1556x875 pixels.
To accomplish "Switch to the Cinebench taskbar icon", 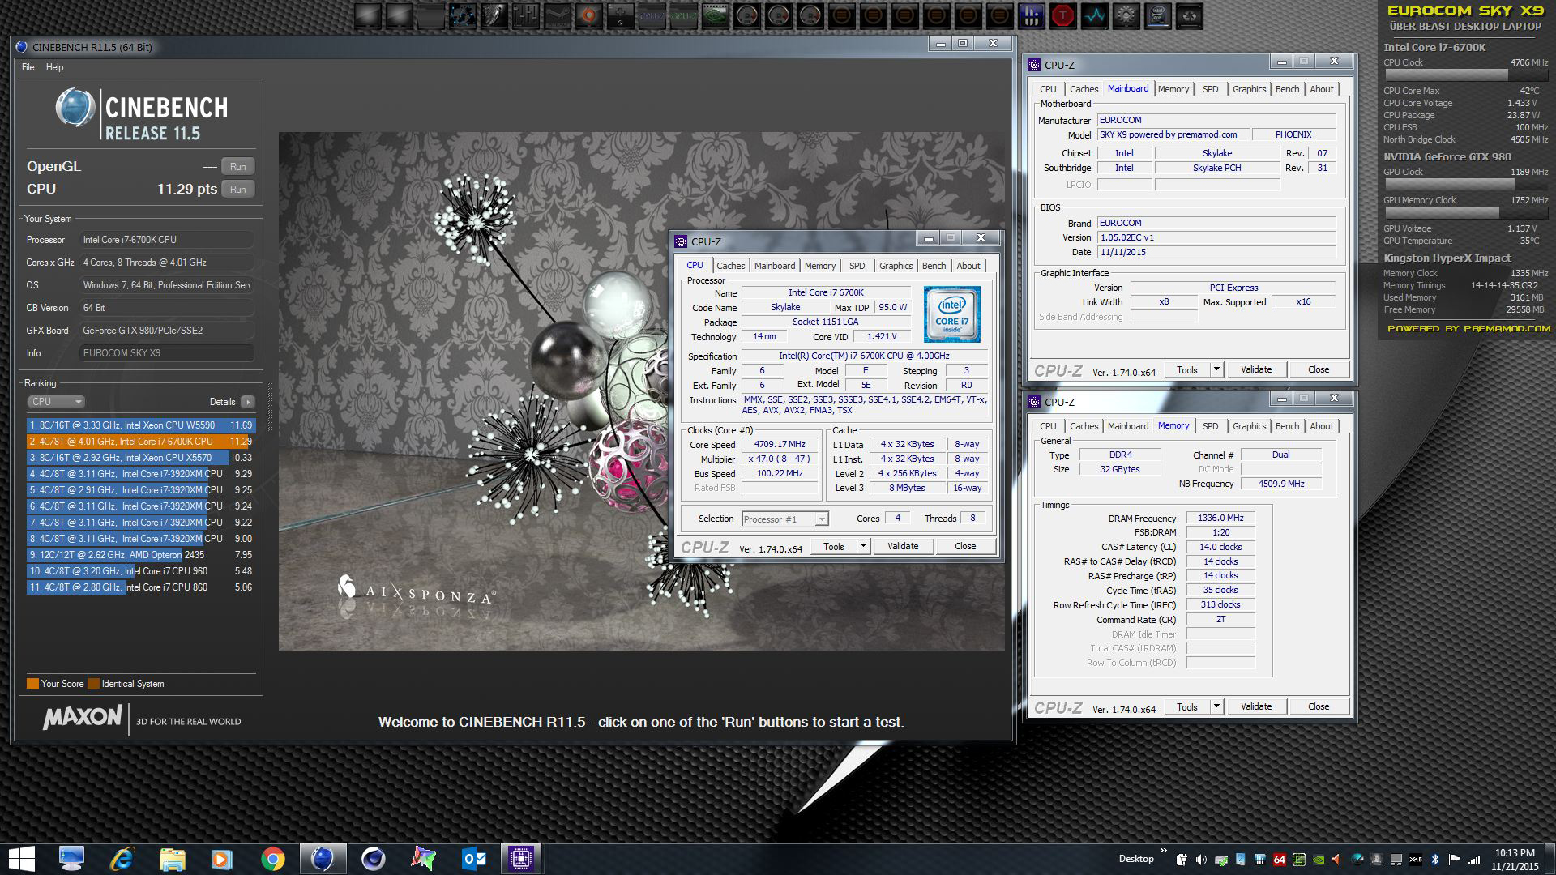I will click(323, 859).
